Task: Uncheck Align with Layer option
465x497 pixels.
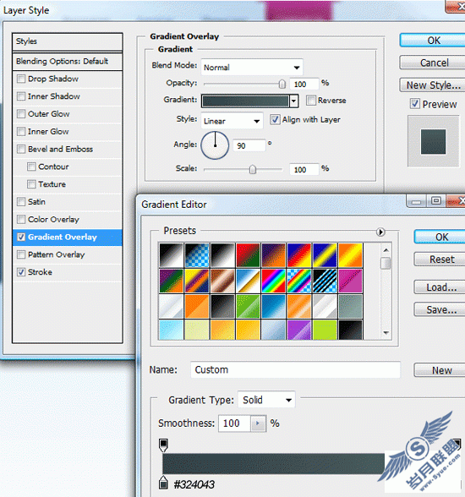Action: [x=275, y=119]
